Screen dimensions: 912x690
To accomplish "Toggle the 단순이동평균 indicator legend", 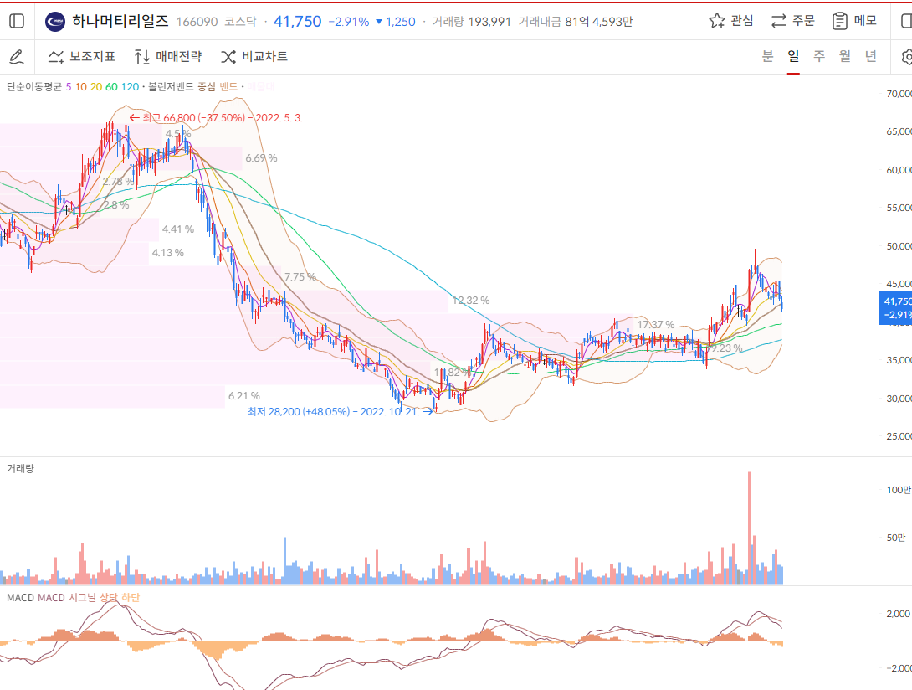I will [x=34, y=86].
